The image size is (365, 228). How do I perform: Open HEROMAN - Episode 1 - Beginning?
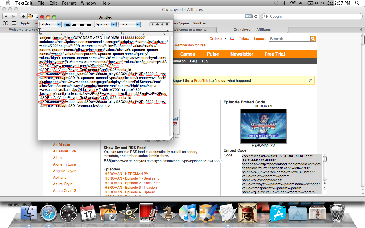(132, 178)
